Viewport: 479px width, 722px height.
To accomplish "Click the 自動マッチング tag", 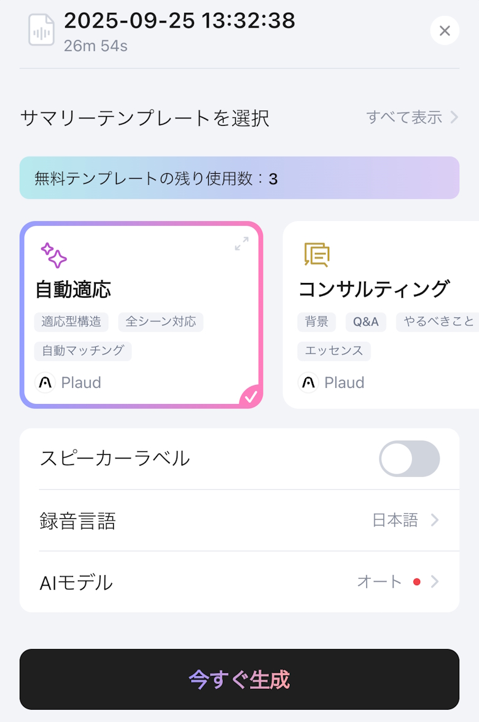I will [83, 351].
